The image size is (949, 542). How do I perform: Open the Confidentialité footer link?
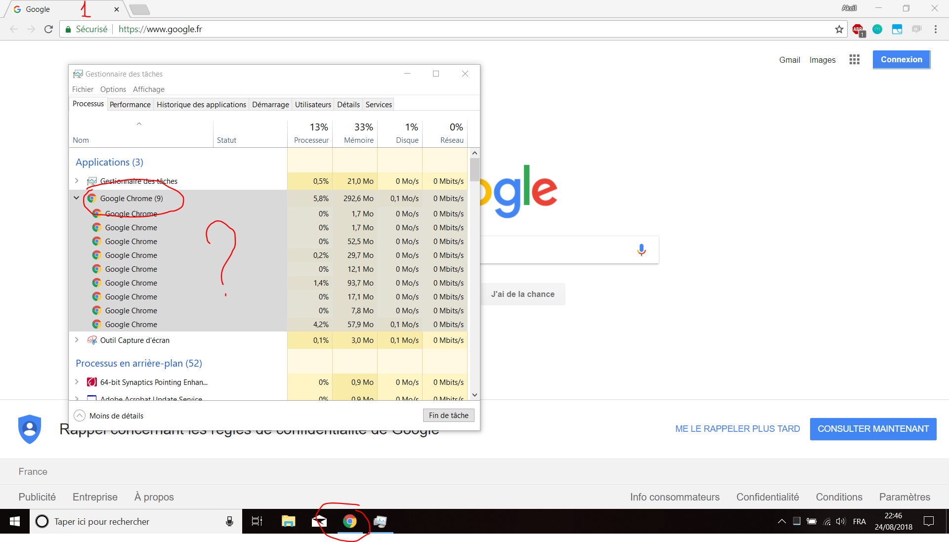768,497
